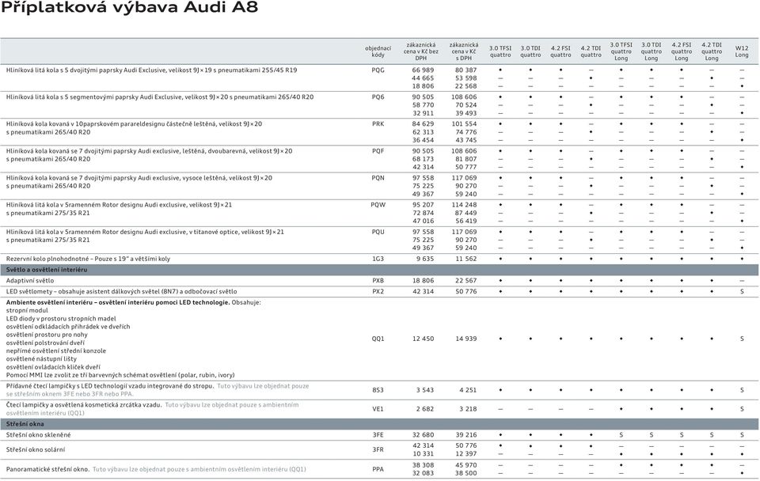Screen dimensions: 760x481
Task: Click the '3.0 TFSI quattro' column header
Action: (500, 52)
